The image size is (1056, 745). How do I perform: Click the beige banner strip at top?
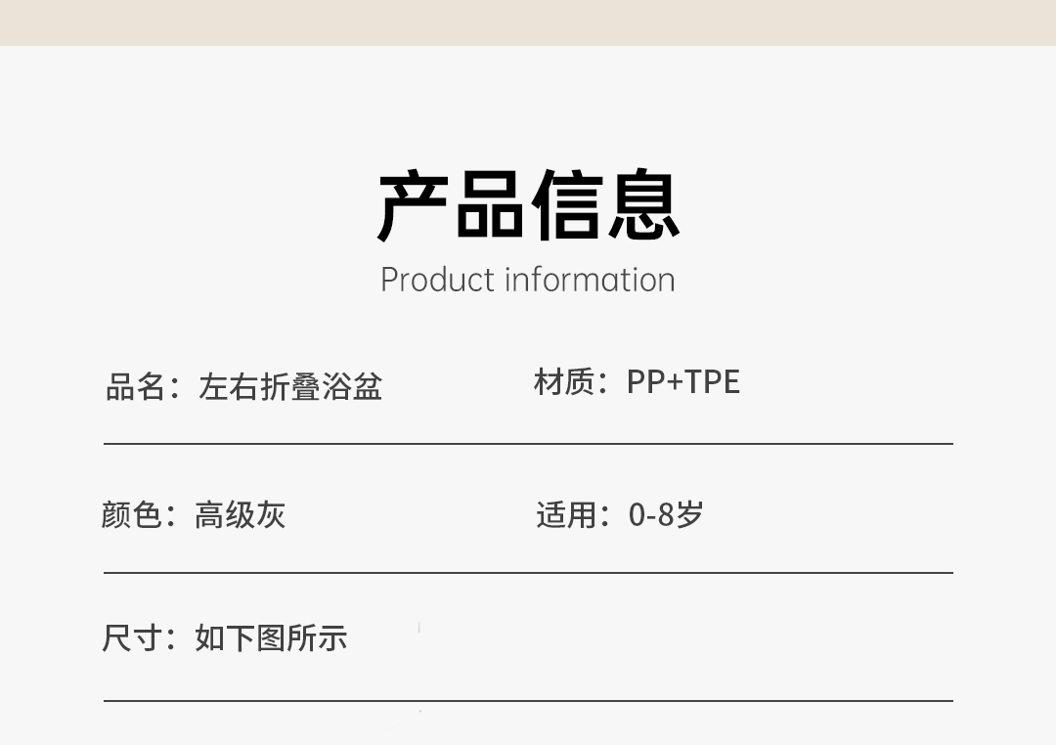528,22
